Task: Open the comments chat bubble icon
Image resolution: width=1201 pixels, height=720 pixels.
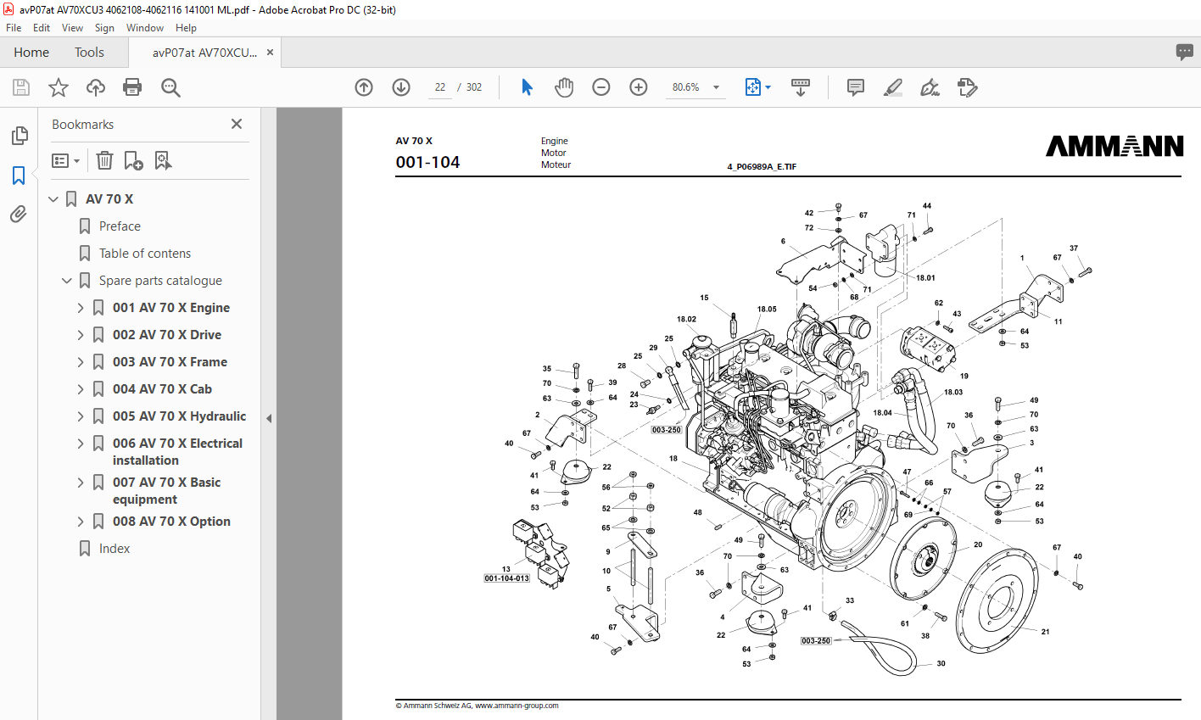Action: (x=1185, y=52)
